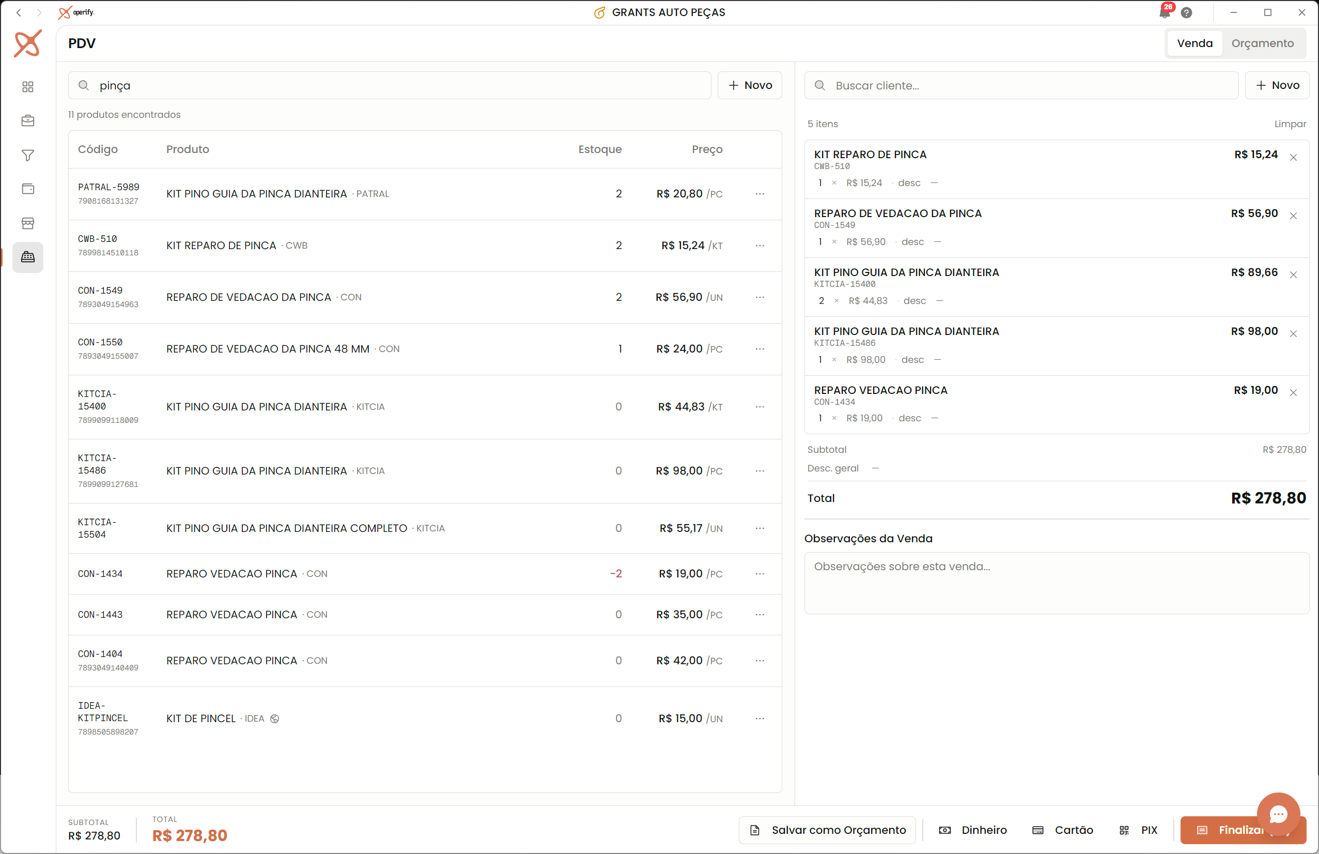The width and height of the screenshot is (1319, 854).
Task: Click the Observações sobre esta venda textarea
Action: 1057,582
